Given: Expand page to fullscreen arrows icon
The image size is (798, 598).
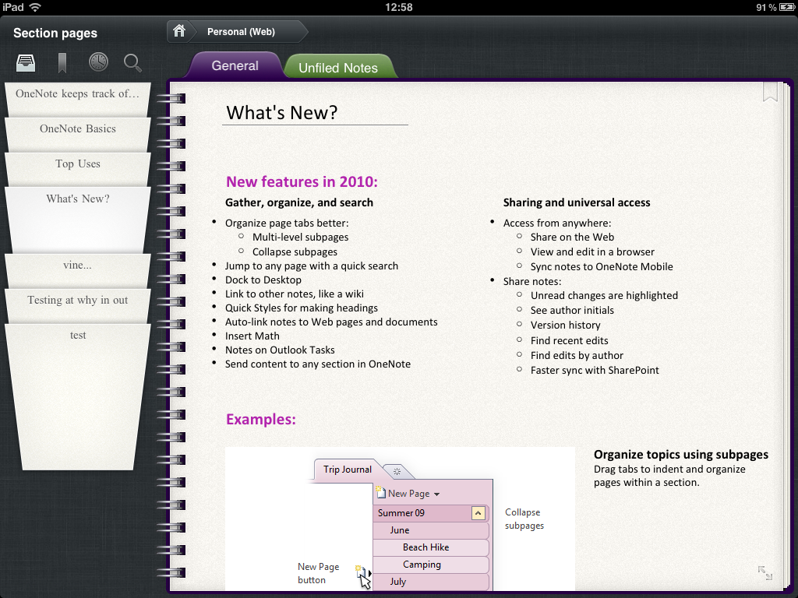Looking at the screenshot, I should (765, 572).
